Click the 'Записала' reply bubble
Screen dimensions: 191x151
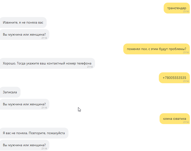[x=10, y=92]
